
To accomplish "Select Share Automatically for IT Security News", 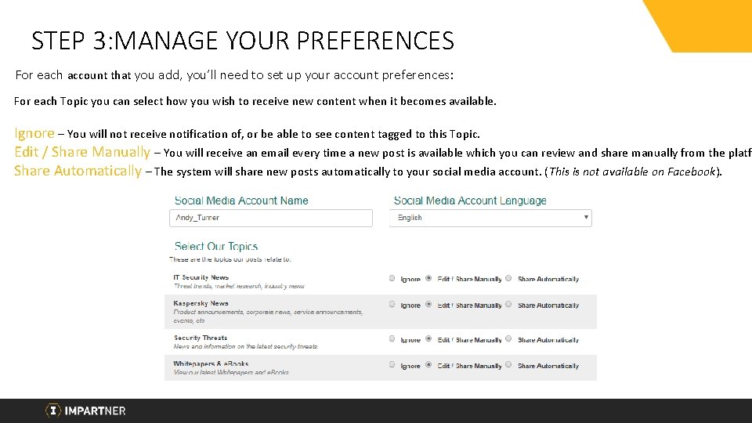I will (x=508, y=278).
